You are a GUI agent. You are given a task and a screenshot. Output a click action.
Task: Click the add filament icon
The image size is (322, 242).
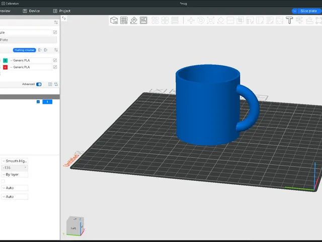click(46, 50)
